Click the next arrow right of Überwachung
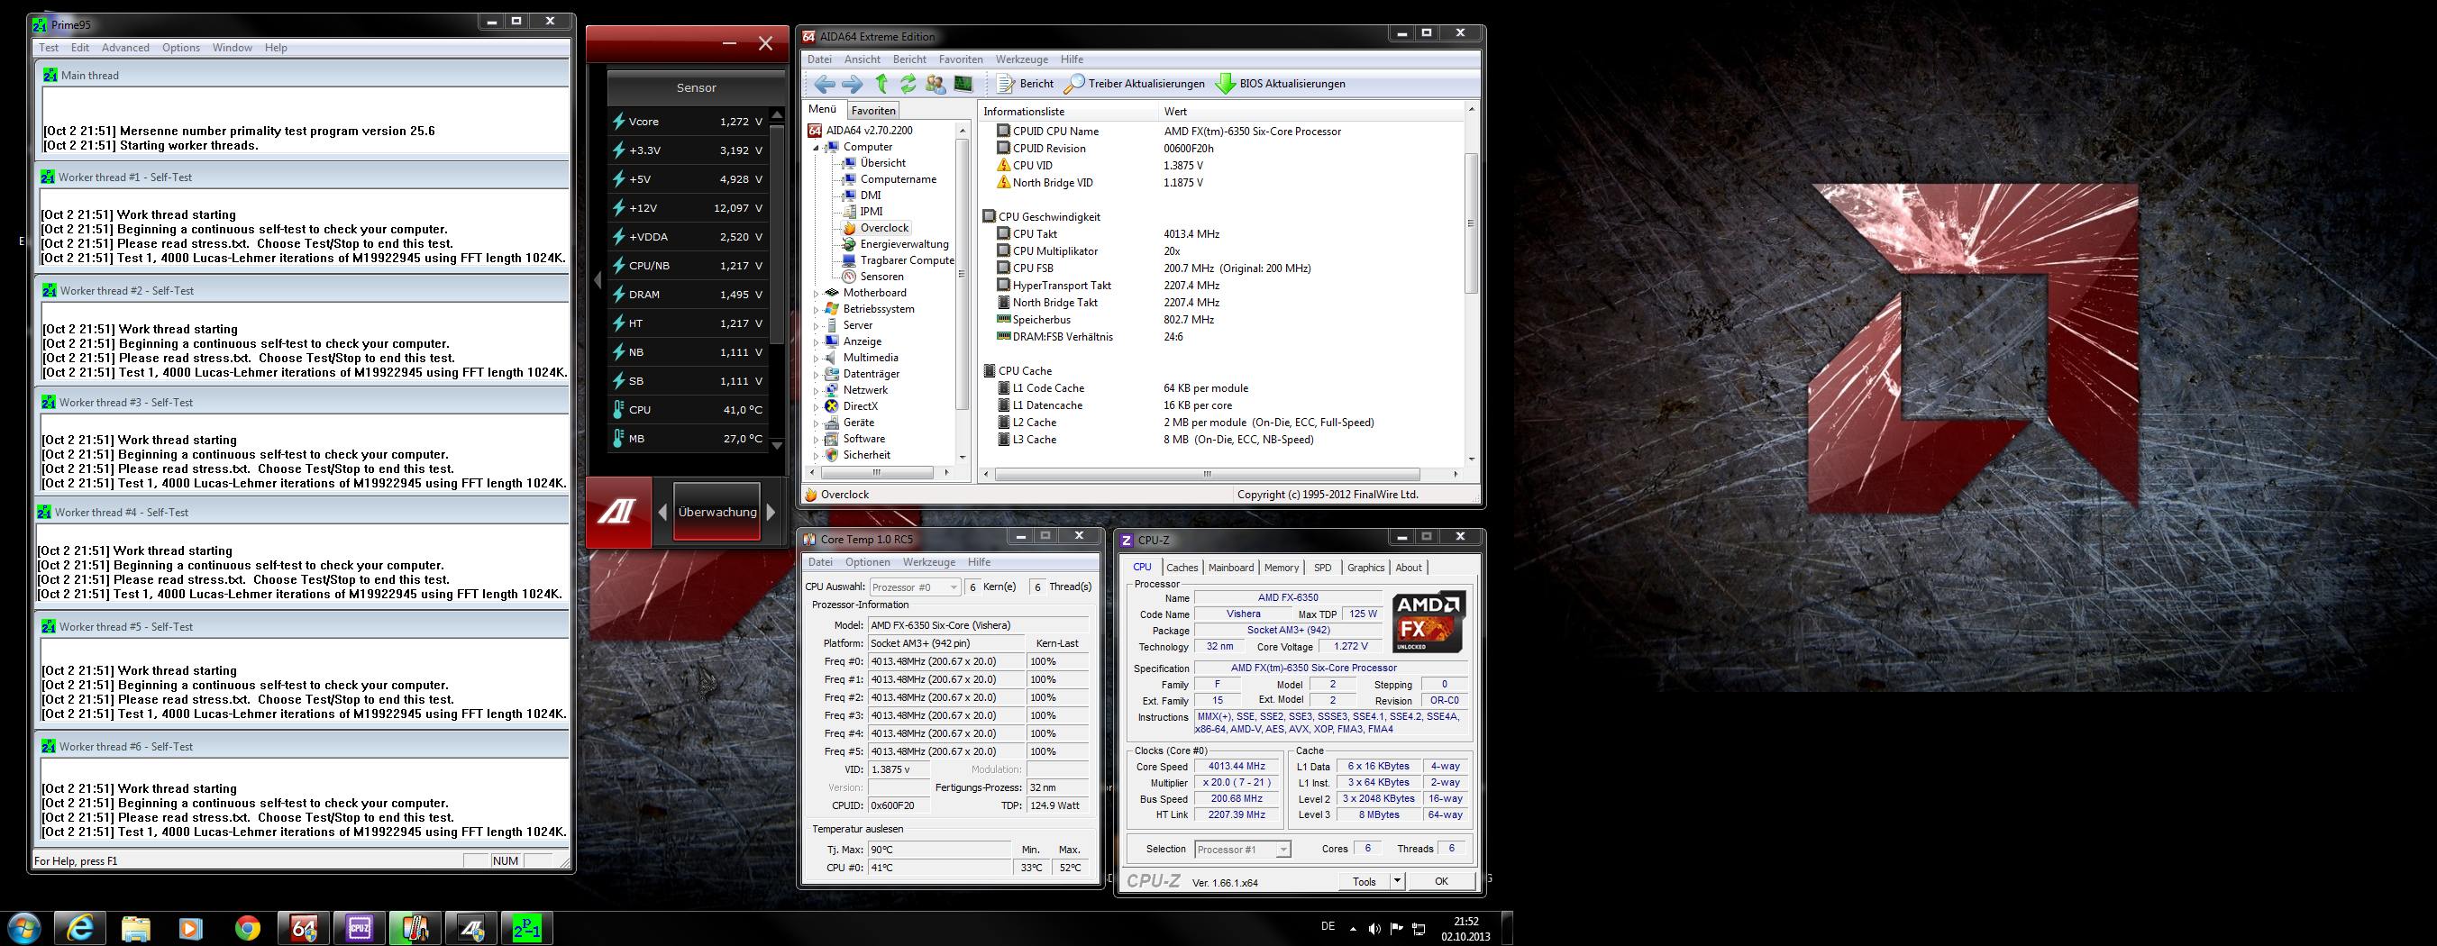The image size is (2437, 946). point(771,512)
